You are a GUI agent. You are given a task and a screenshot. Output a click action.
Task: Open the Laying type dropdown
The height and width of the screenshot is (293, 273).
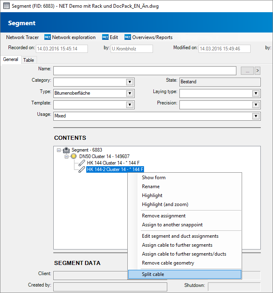(x=256, y=93)
